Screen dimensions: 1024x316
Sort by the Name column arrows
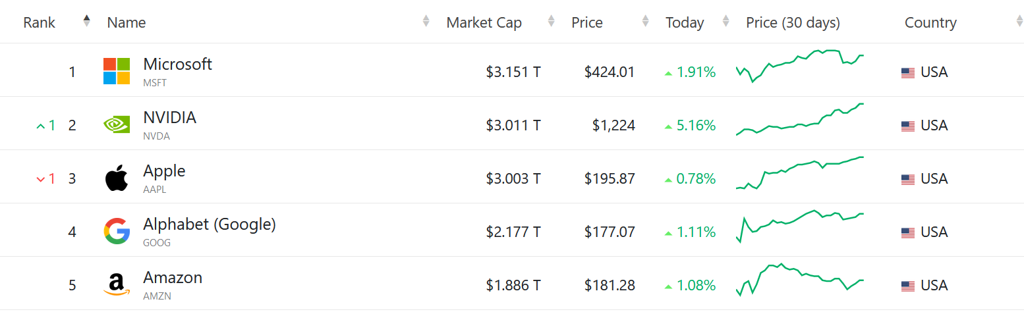point(426,21)
